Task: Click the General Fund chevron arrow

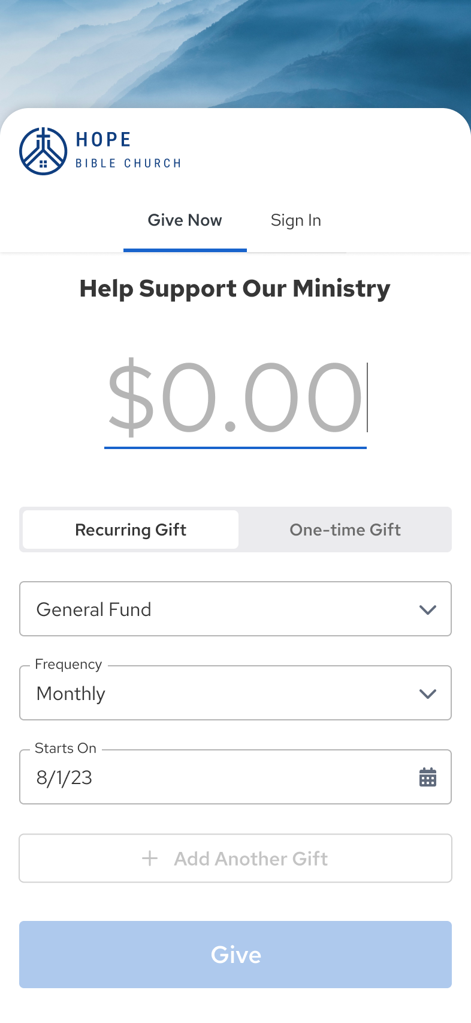Action: pos(427,609)
